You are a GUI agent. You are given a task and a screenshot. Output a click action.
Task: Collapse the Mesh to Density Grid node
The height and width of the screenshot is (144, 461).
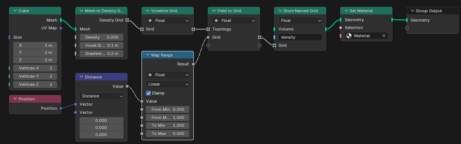tap(82, 11)
